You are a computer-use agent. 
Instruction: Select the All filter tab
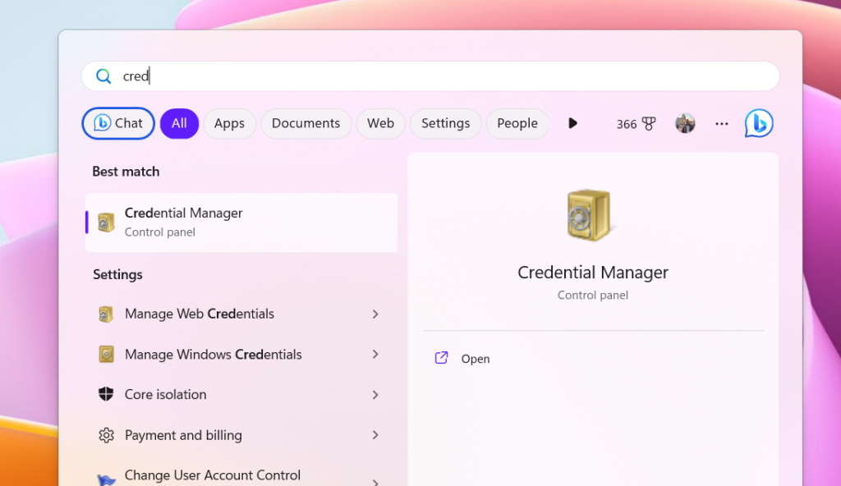click(179, 123)
